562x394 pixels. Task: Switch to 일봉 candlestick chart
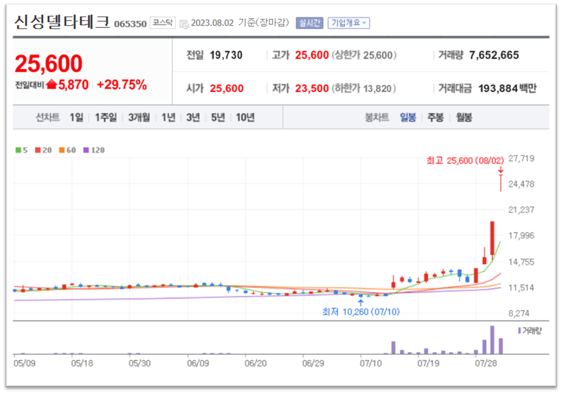click(408, 117)
